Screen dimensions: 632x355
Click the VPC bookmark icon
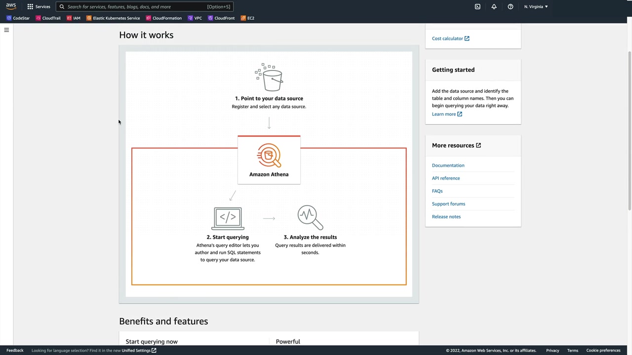(x=191, y=18)
